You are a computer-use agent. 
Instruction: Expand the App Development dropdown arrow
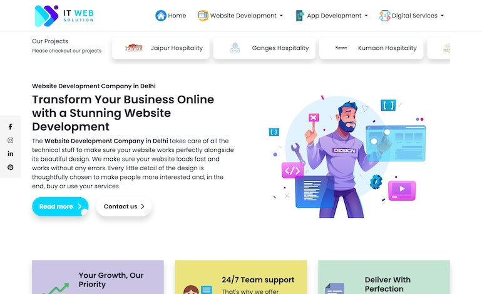(366, 16)
